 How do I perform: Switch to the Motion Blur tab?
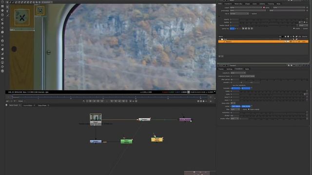(238, 4)
